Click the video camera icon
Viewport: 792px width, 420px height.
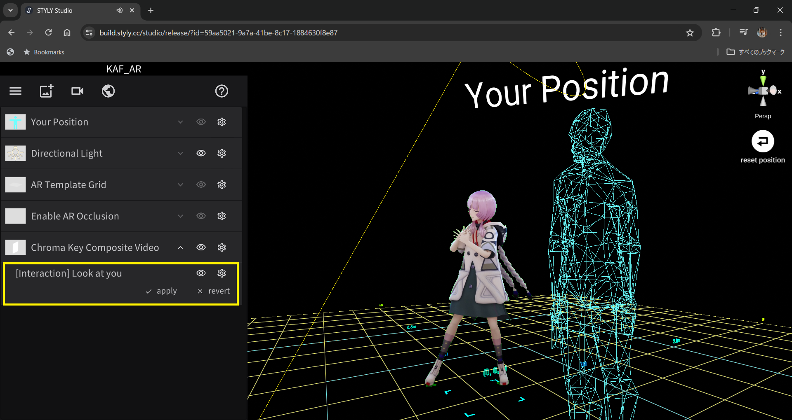[x=78, y=91]
